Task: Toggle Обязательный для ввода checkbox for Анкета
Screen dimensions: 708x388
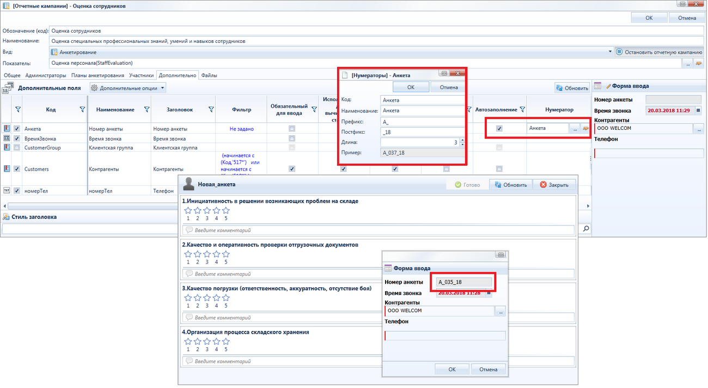Action: (292, 129)
